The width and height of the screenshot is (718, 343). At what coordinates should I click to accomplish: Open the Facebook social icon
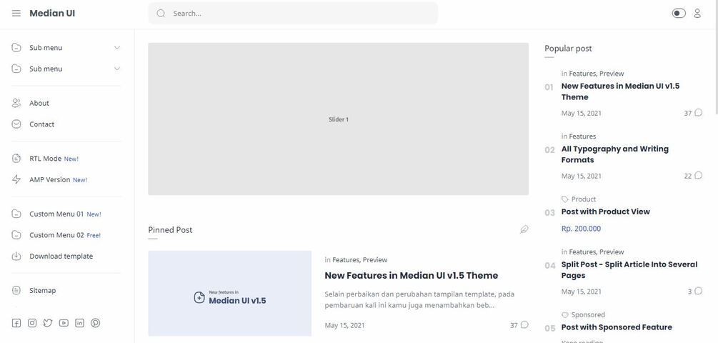pos(16,323)
